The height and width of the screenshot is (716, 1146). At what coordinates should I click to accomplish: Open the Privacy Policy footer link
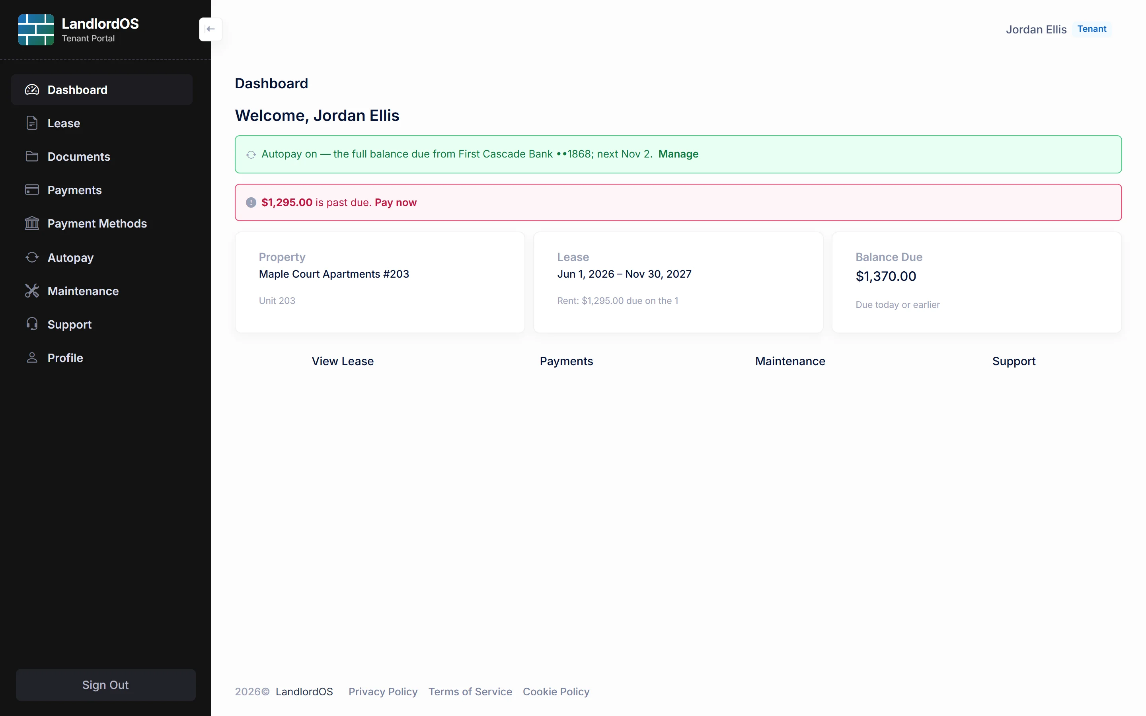pyautogui.click(x=383, y=692)
